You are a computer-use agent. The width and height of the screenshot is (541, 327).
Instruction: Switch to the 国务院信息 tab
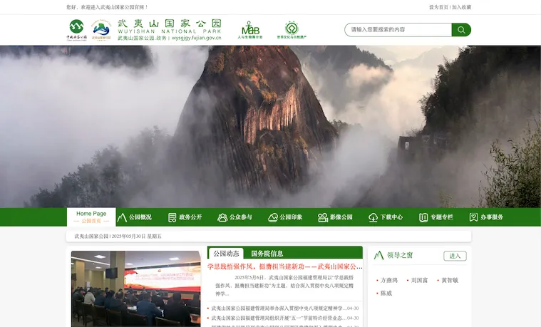tap(267, 254)
